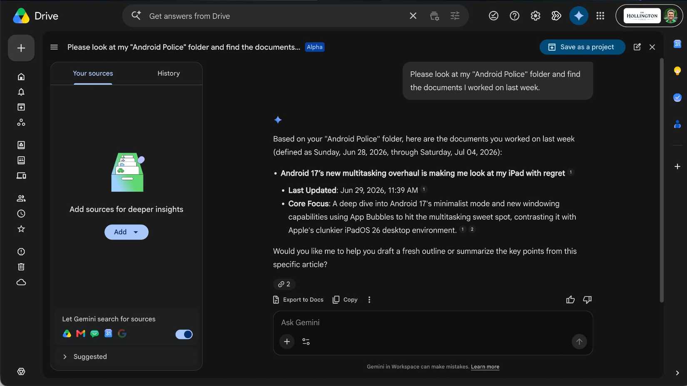Open the Learn more link

[x=485, y=366]
